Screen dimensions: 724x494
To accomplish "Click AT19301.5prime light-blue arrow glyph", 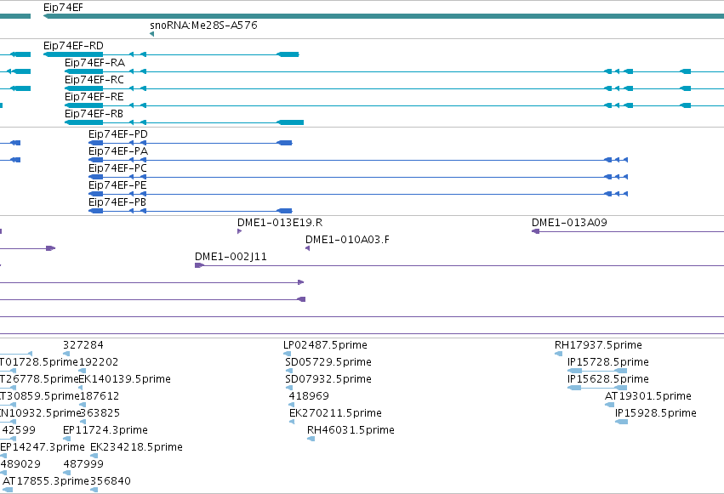I will (x=609, y=405).
